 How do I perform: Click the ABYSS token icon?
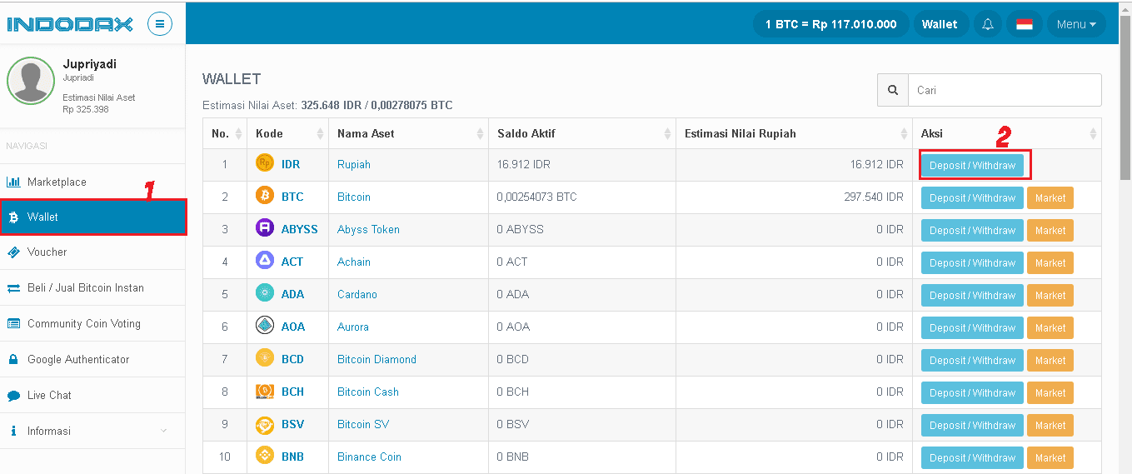(265, 228)
